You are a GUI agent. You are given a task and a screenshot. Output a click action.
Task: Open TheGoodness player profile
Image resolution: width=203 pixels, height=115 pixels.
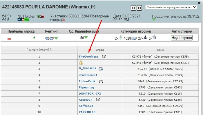coord(88,56)
